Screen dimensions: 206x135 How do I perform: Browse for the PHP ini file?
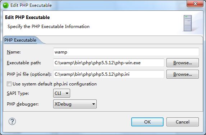click(x=183, y=74)
